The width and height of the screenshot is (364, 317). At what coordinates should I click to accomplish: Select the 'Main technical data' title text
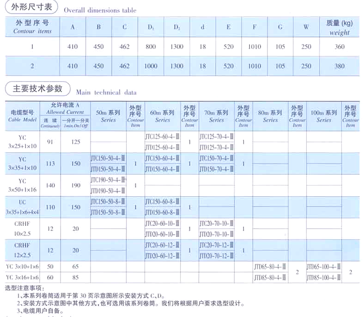point(105,92)
